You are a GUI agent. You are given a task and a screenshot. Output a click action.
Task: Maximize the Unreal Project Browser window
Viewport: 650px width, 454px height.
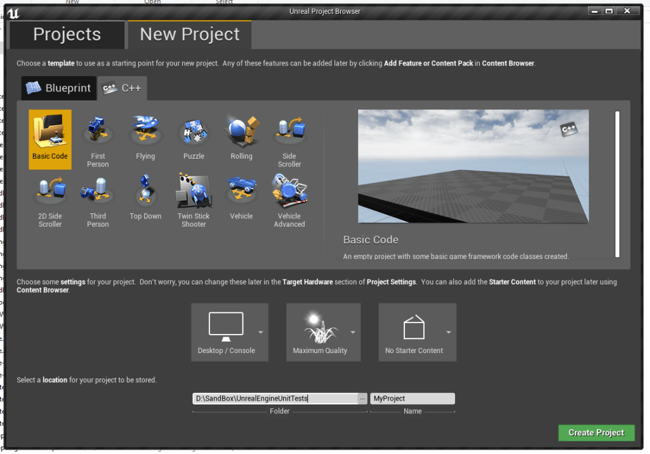(x=609, y=11)
